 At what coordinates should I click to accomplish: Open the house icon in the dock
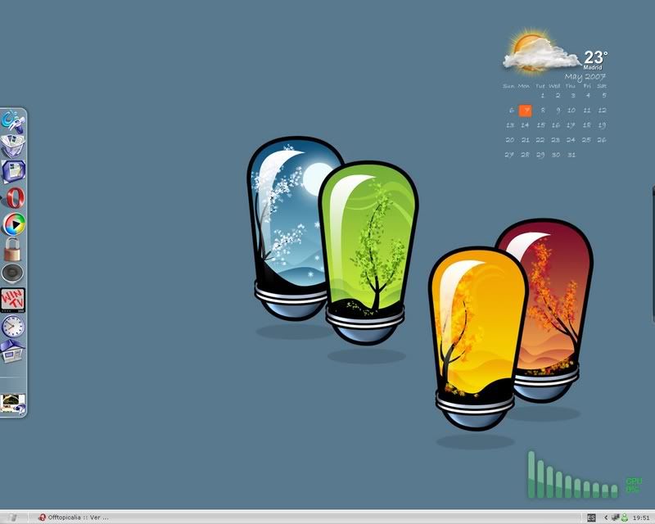(x=12, y=350)
